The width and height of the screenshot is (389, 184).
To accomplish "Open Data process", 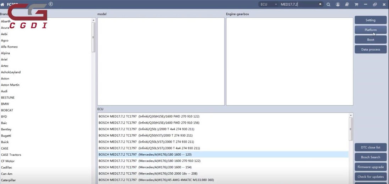I will [x=371, y=49].
